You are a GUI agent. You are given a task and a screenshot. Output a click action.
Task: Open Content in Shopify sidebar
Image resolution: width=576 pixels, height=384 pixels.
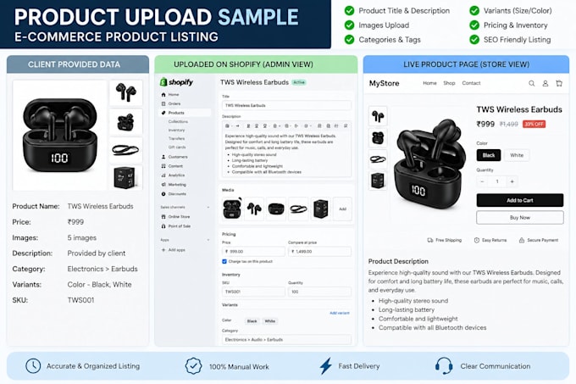[172, 166]
